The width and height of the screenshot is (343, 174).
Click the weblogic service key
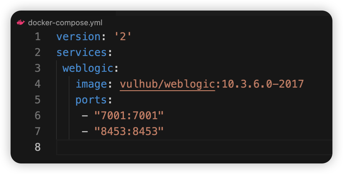click(88, 69)
